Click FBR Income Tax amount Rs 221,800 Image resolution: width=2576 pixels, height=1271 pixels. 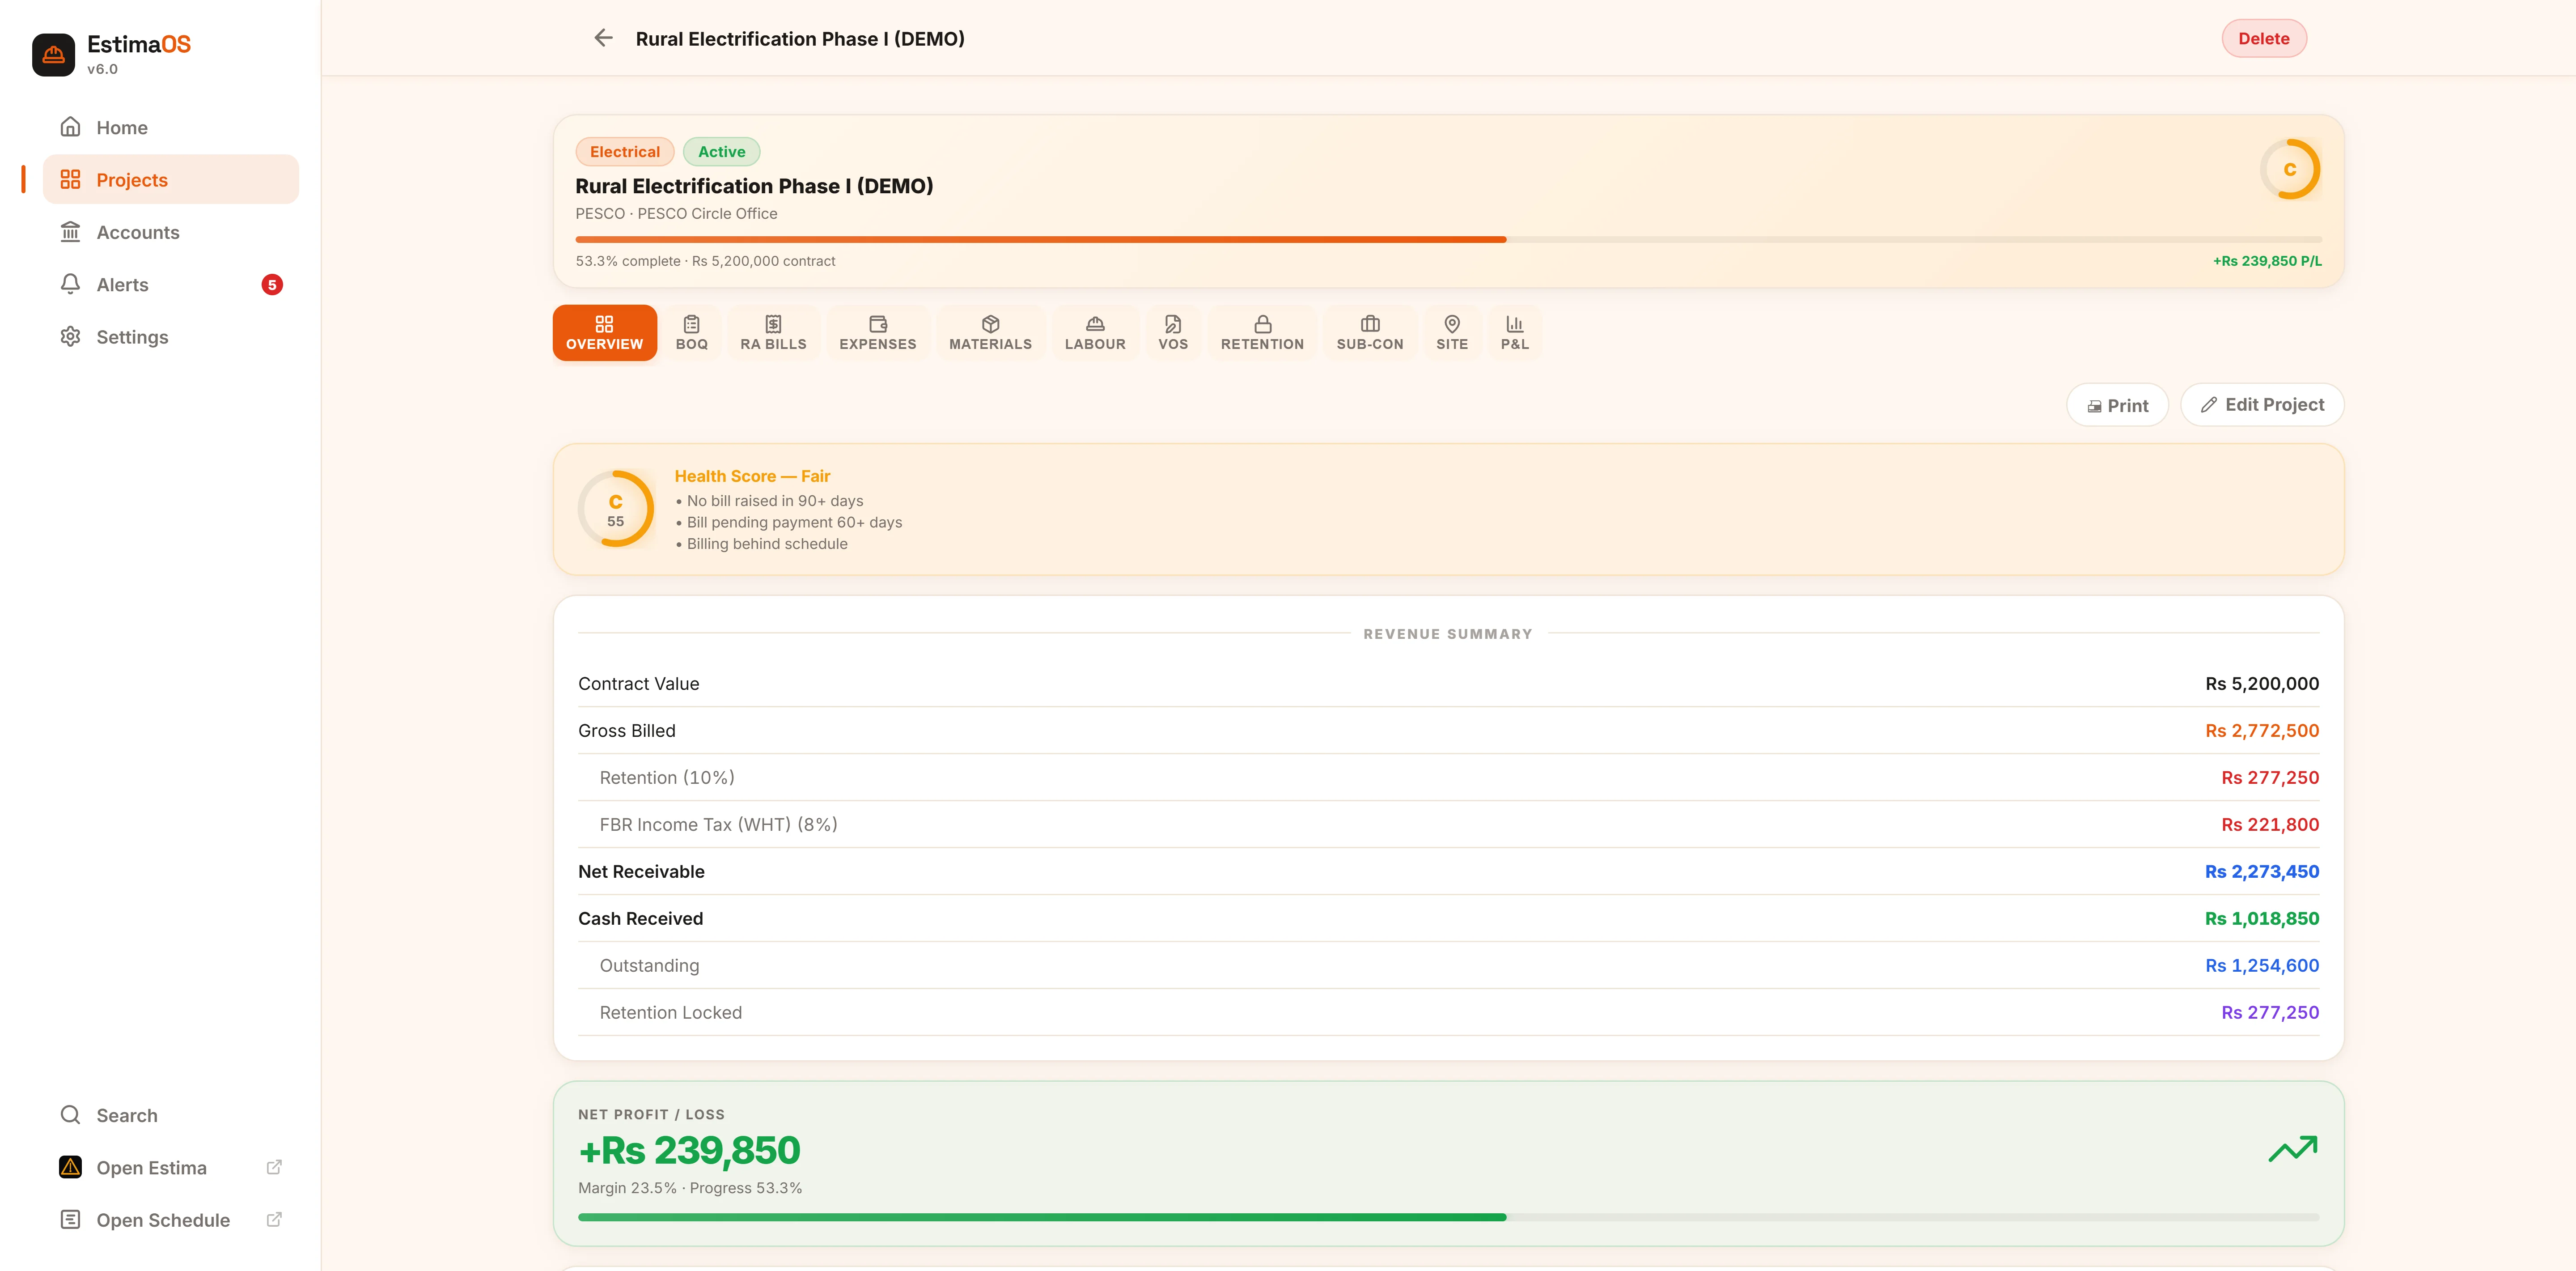pos(2270,824)
